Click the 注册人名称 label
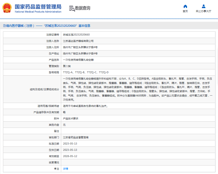218x174 pixels. point(53,41)
